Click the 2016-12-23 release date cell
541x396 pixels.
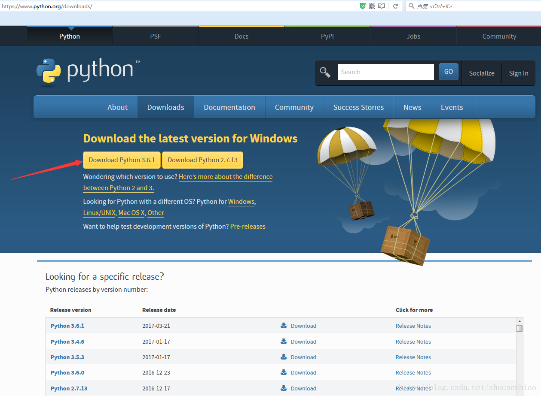point(156,372)
